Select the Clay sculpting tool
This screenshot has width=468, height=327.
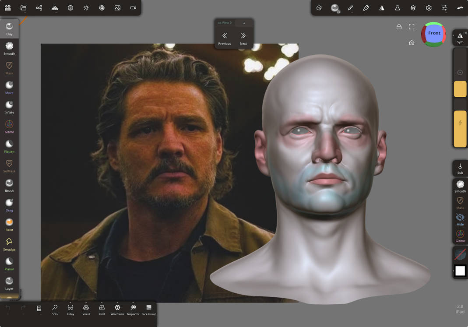pyautogui.click(x=9, y=29)
